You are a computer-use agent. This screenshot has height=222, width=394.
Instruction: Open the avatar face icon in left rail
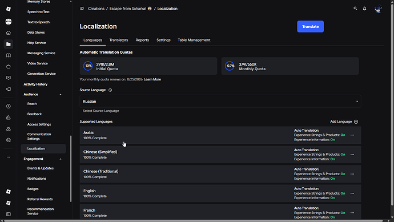pos(9,22)
